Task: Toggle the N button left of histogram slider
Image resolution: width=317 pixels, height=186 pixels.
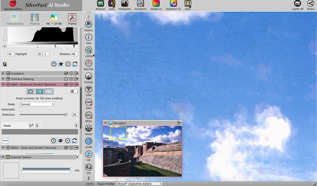Action: [x=4, y=46]
